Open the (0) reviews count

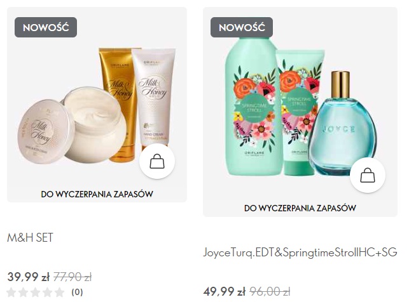(x=77, y=292)
